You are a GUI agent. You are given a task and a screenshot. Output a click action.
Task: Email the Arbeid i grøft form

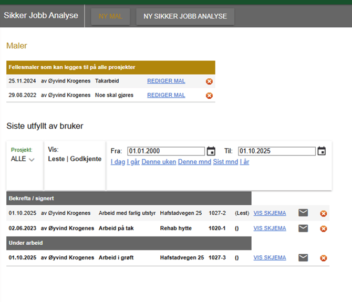pos(303,258)
